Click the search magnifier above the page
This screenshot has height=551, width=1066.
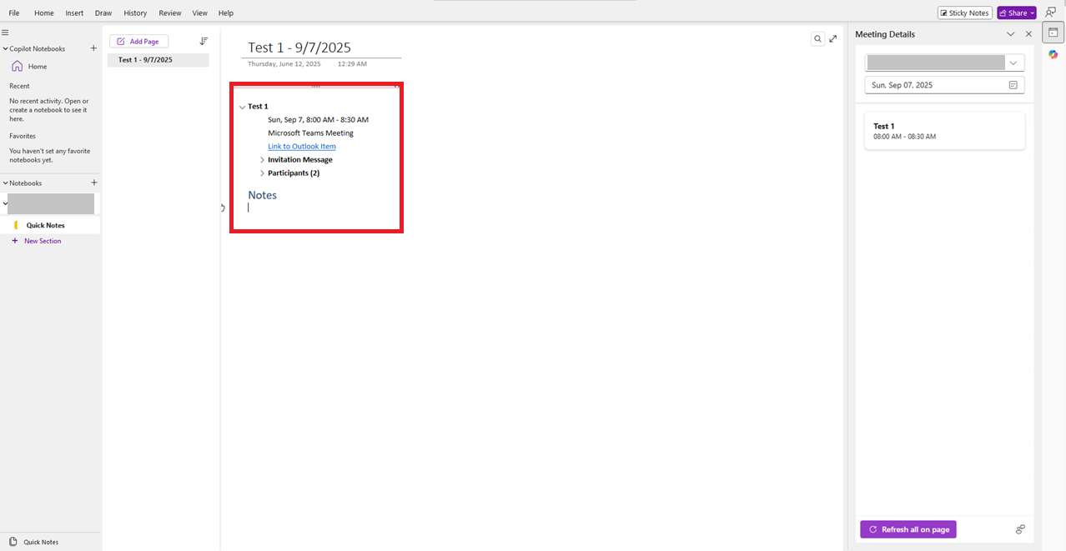tap(817, 38)
